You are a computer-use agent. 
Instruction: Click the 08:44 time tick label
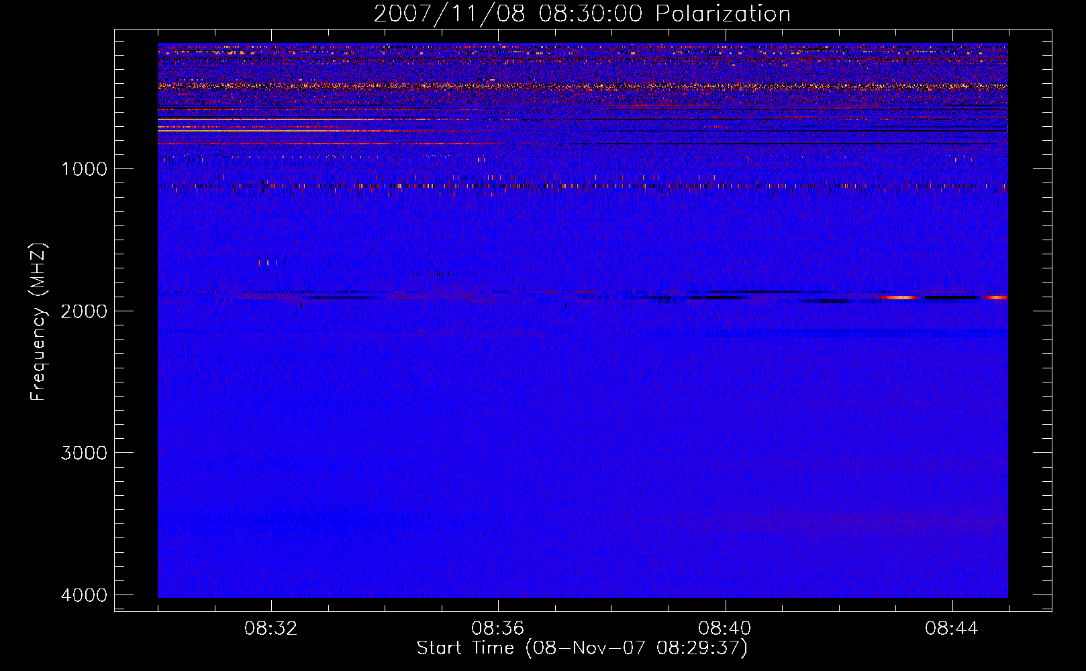952,629
